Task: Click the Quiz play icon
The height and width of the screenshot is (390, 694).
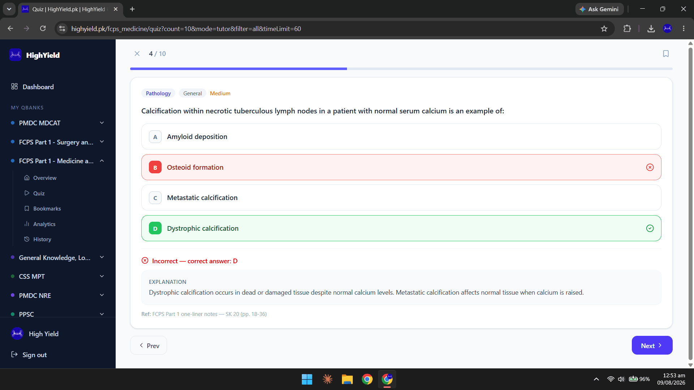Action: 27,193
